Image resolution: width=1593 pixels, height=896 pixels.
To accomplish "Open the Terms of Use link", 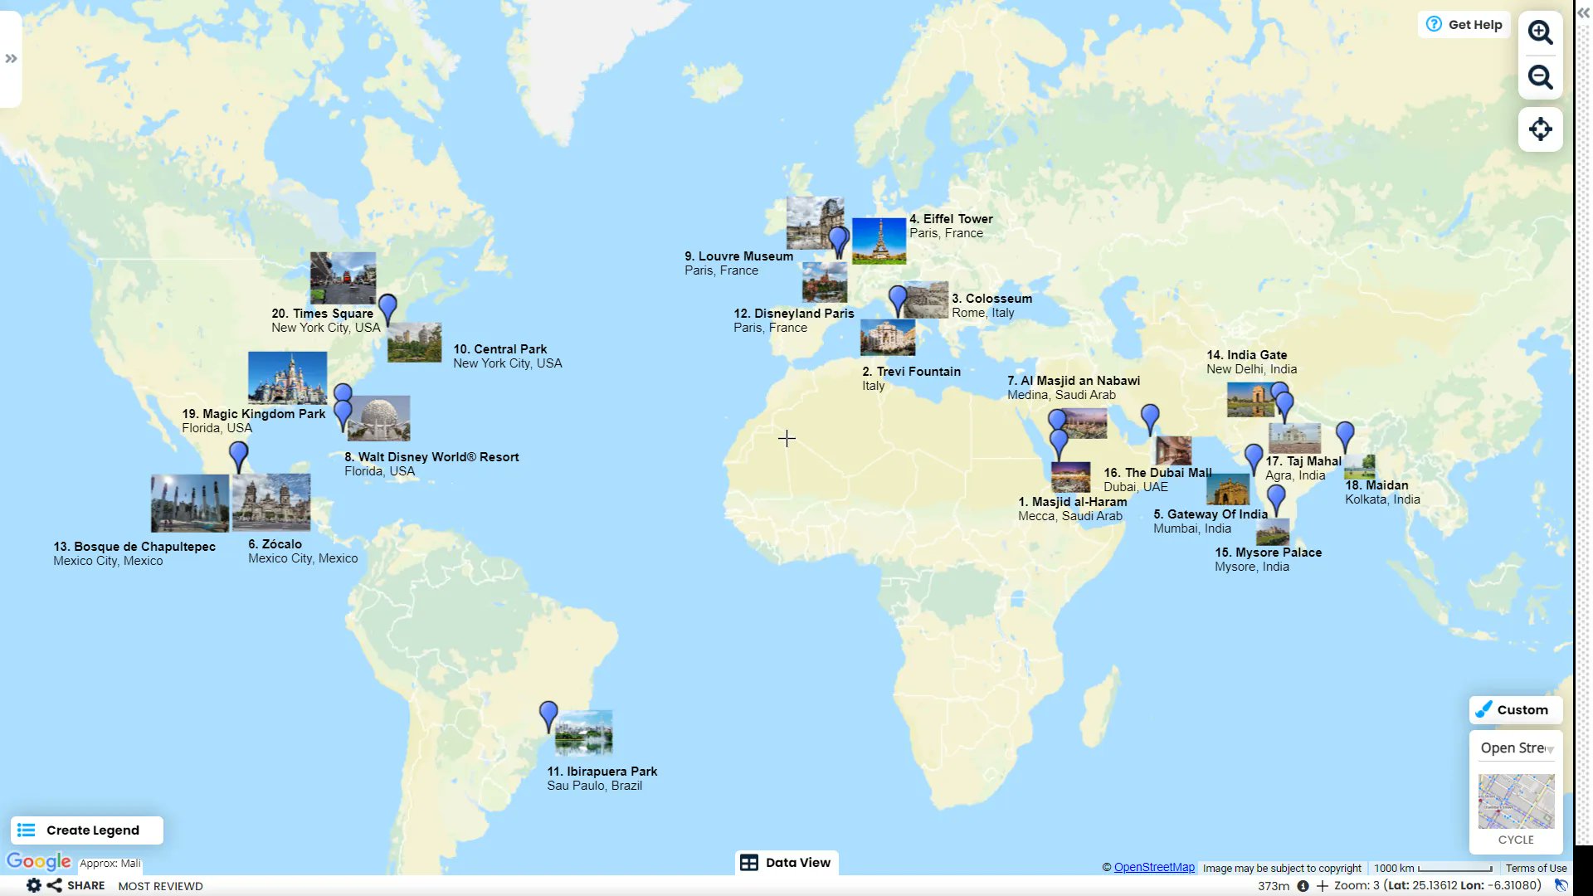I will (1536, 867).
